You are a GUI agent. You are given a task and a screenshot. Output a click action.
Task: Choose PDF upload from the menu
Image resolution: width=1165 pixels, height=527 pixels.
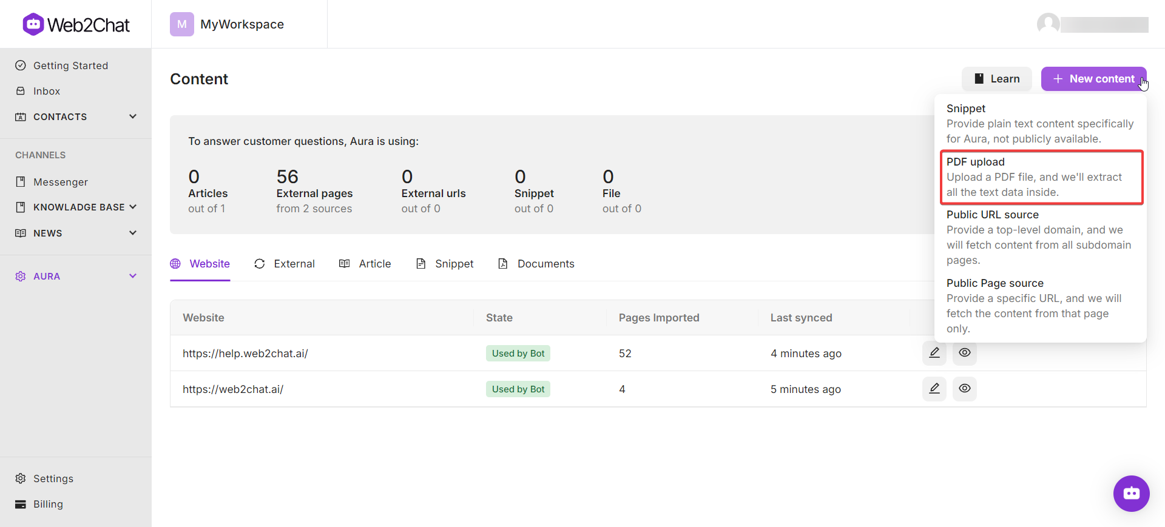(1041, 177)
